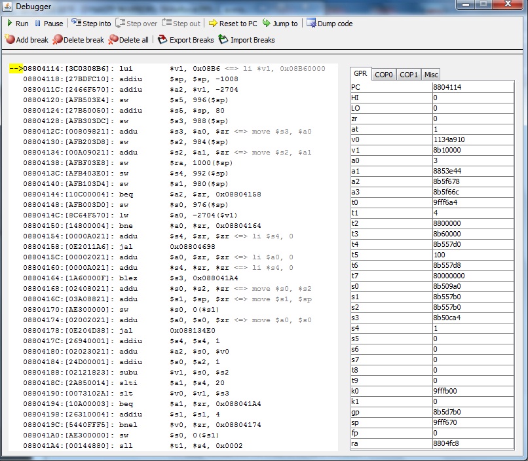Screen dimensions: 528x461
Task: Click the Reset to PC arrow
Action: (213, 24)
